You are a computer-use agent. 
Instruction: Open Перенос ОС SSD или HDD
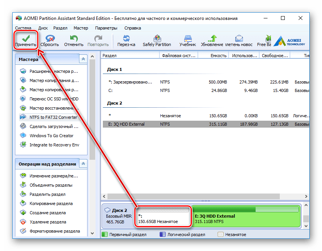[50, 99]
